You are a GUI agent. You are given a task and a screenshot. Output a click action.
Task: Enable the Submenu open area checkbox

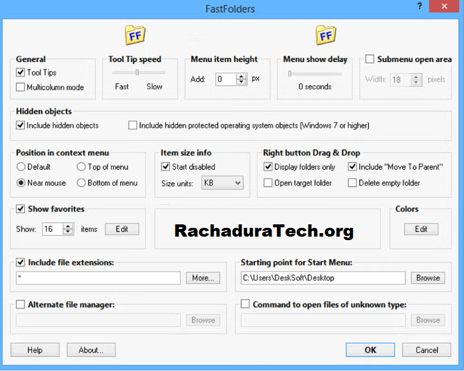369,59
